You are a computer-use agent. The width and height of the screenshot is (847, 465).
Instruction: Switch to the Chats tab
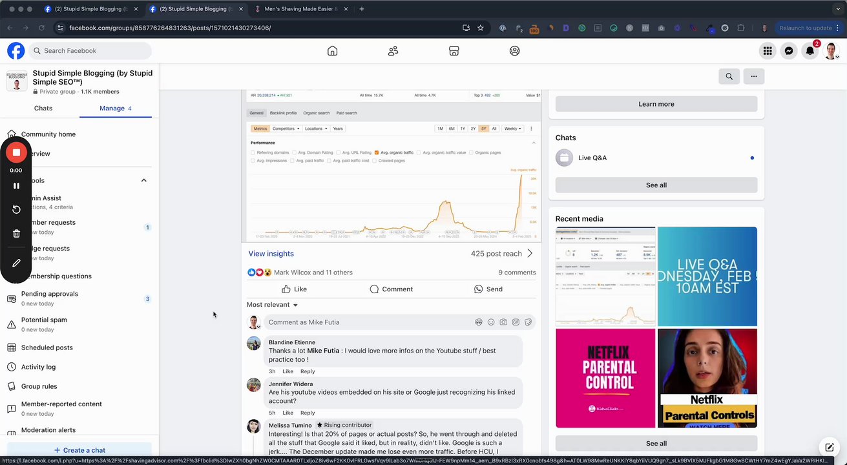(43, 108)
